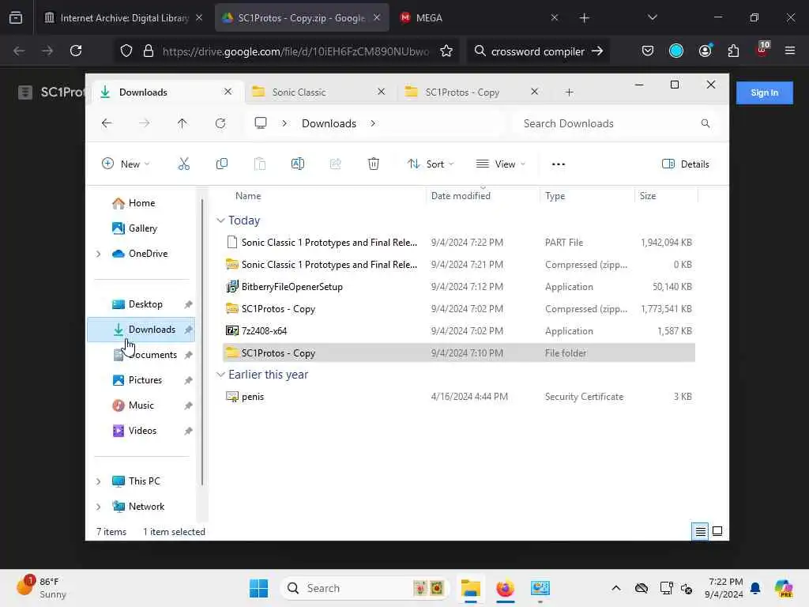Open a new Firefox tab
Image resolution: width=809 pixels, height=607 pixels.
[584, 18]
